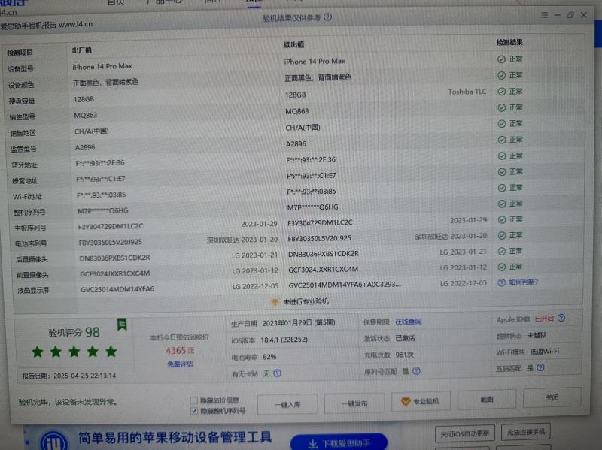
Task: Click the check icon in the 硬盘容量 row
Action: coord(501,91)
